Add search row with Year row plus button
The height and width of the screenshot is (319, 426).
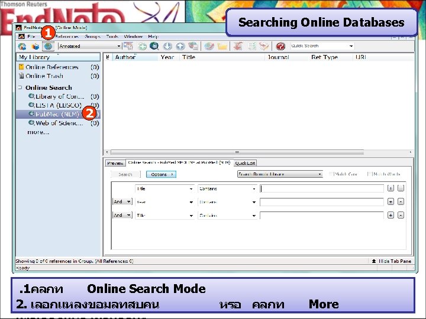pos(390,202)
